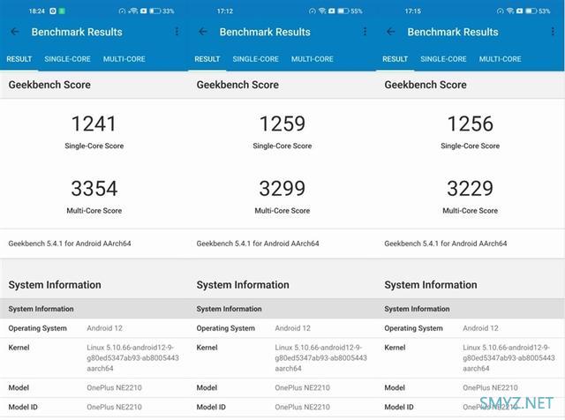The width and height of the screenshot is (565, 420).
Task: Switch to MULTI-CORE tab in 18:24 screenshot
Action: (x=124, y=59)
